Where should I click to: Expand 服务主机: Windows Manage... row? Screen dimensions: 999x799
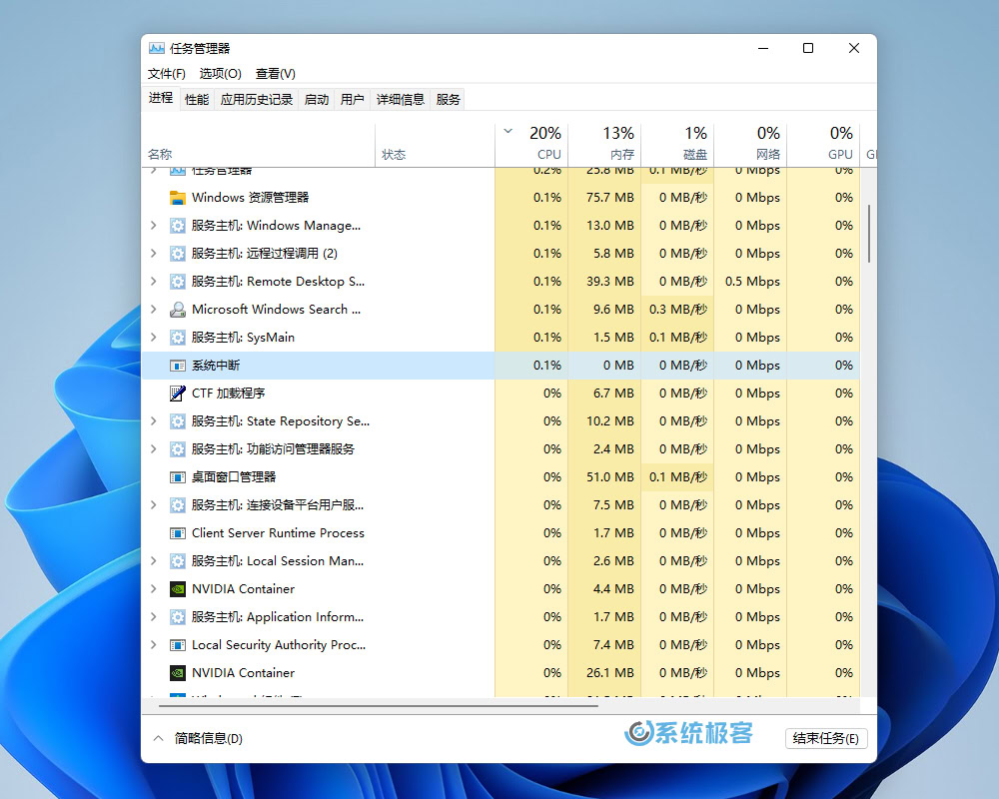coord(154,226)
